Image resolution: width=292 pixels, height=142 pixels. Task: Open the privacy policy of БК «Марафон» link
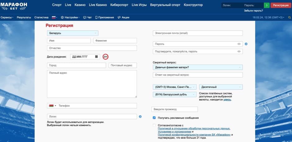[x=194, y=135]
